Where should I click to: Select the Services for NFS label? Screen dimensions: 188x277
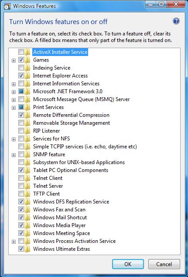pos(51,139)
